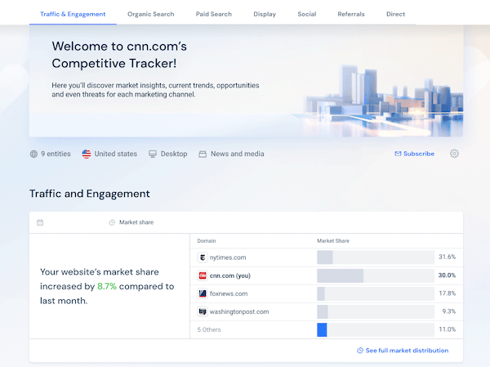Switch to the Paid Search tab
The width and height of the screenshot is (490, 367).
pyautogui.click(x=214, y=14)
